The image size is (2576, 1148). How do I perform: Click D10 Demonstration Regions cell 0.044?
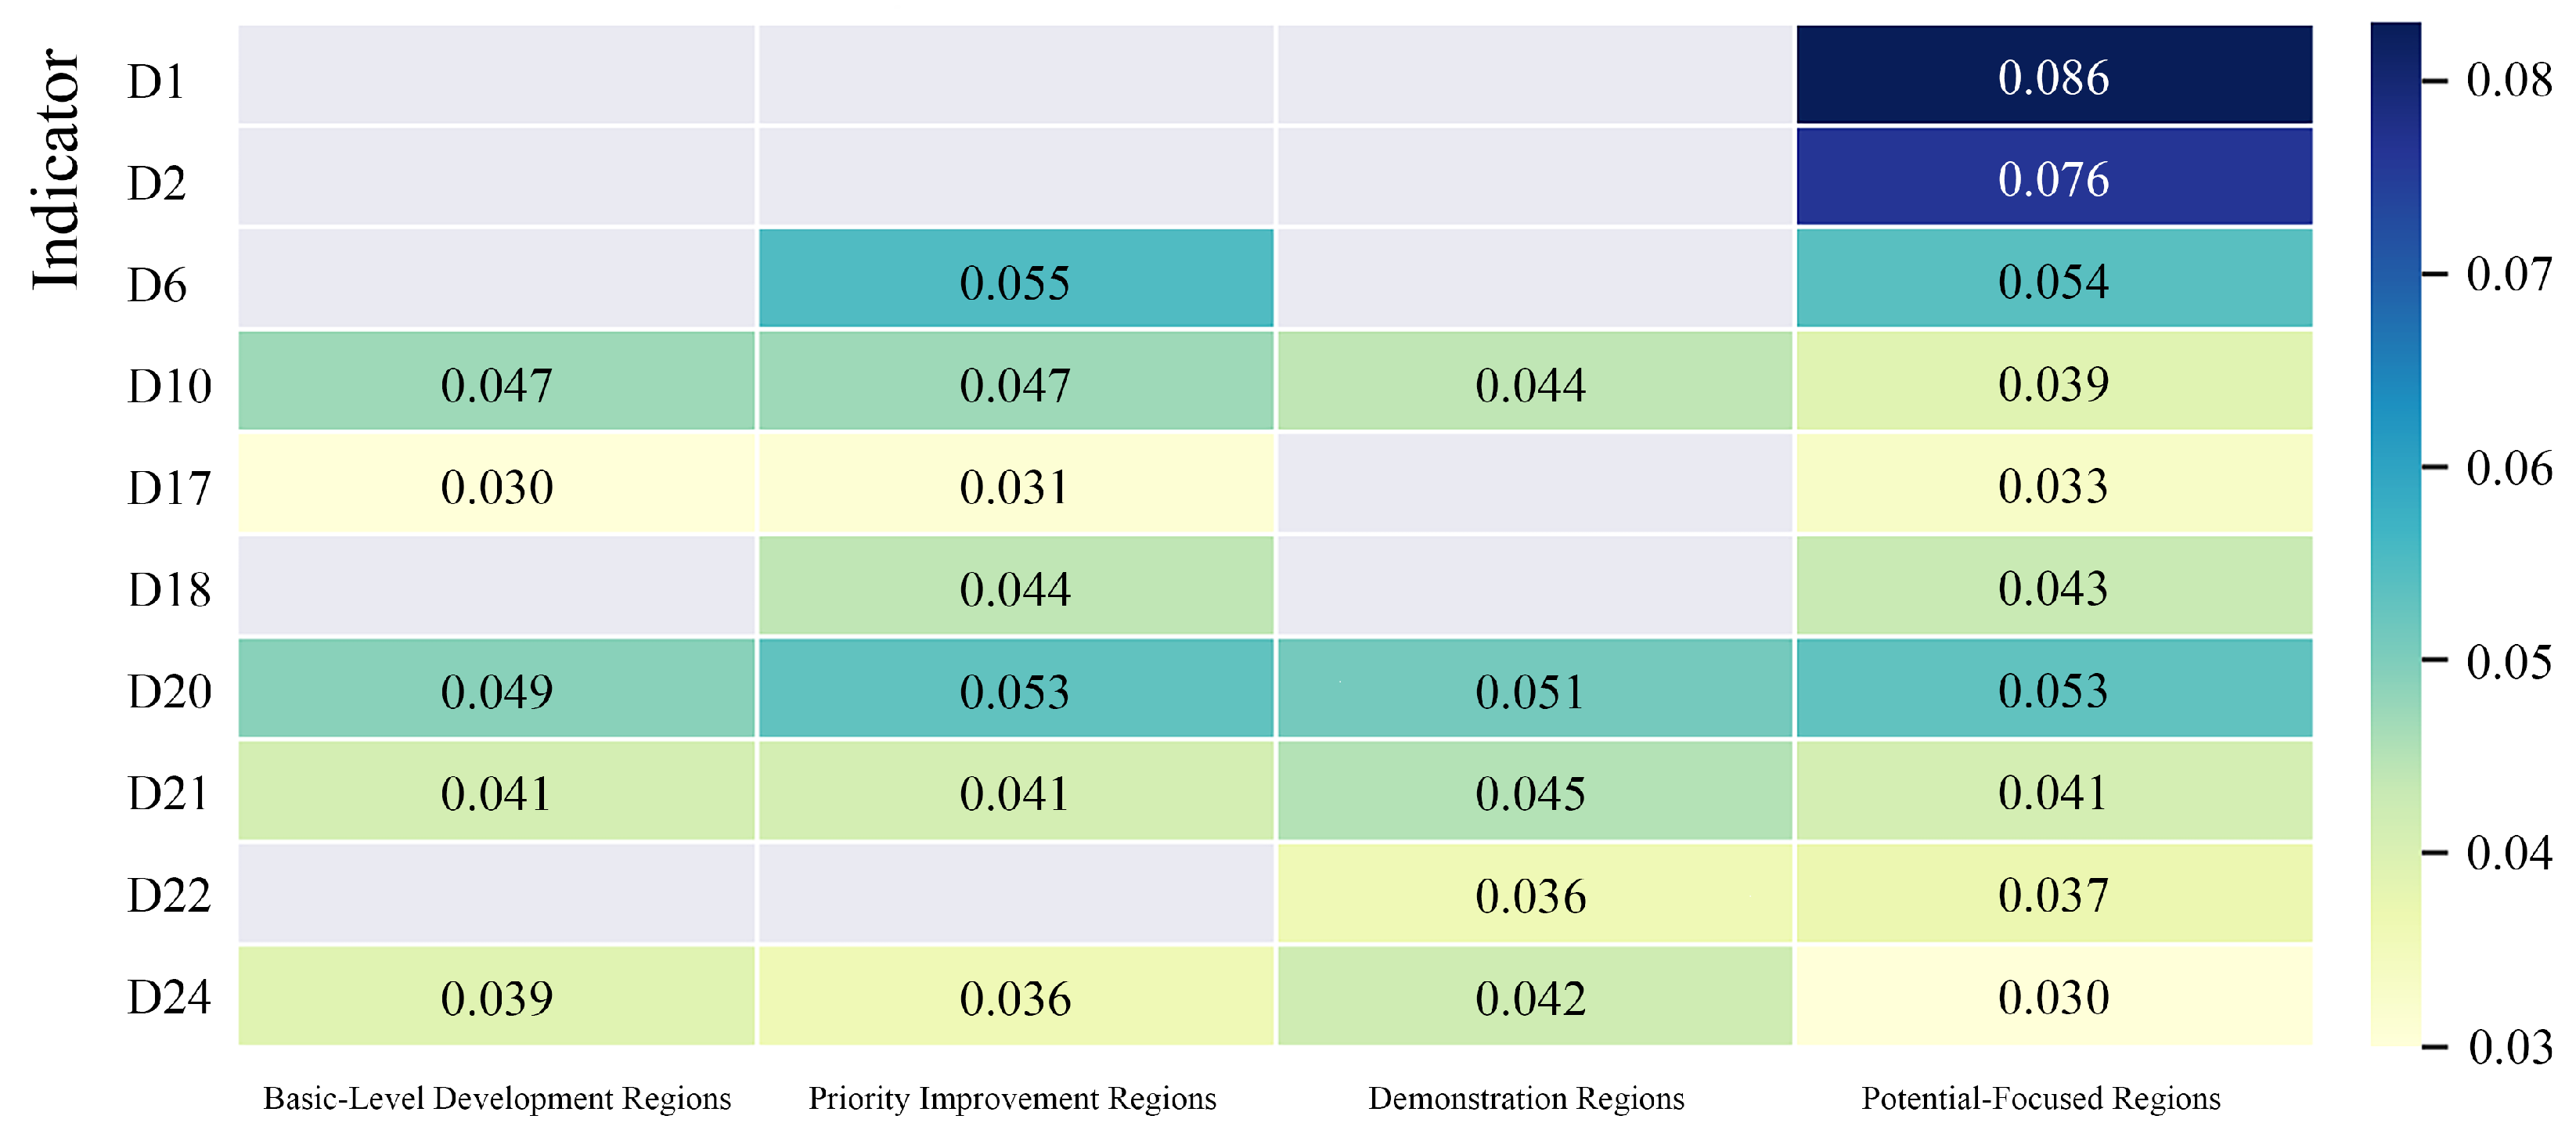tap(1531, 385)
